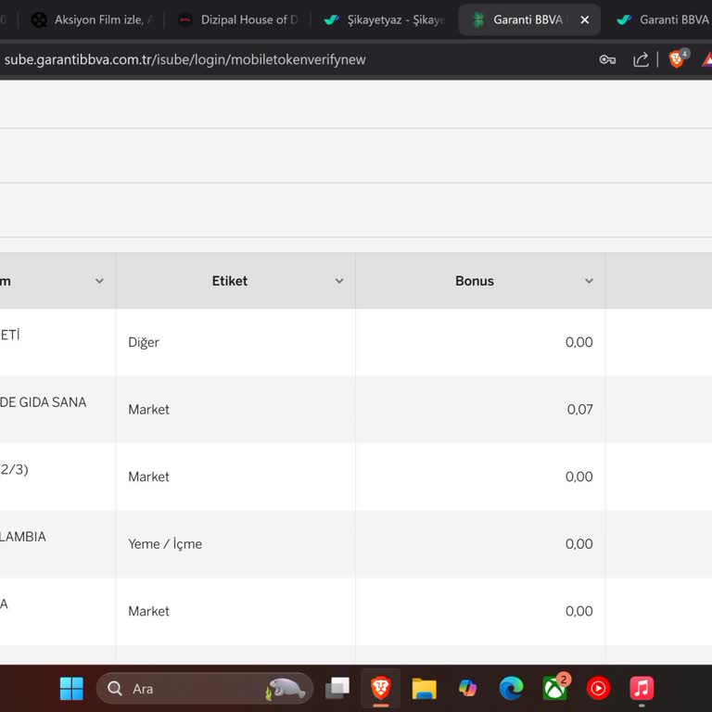The width and height of the screenshot is (712, 712).
Task: Open saved passwords key icon
Action: pos(607,59)
